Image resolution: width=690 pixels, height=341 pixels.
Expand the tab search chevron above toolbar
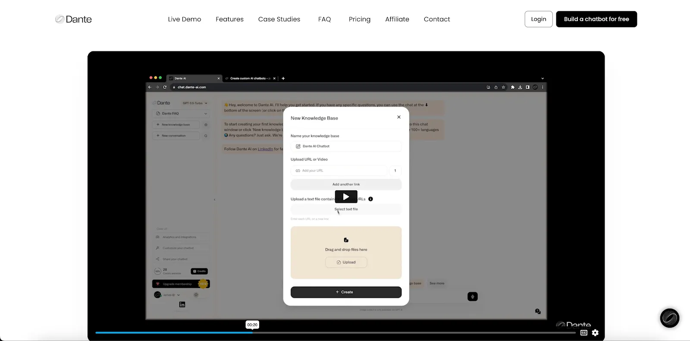pos(543,79)
